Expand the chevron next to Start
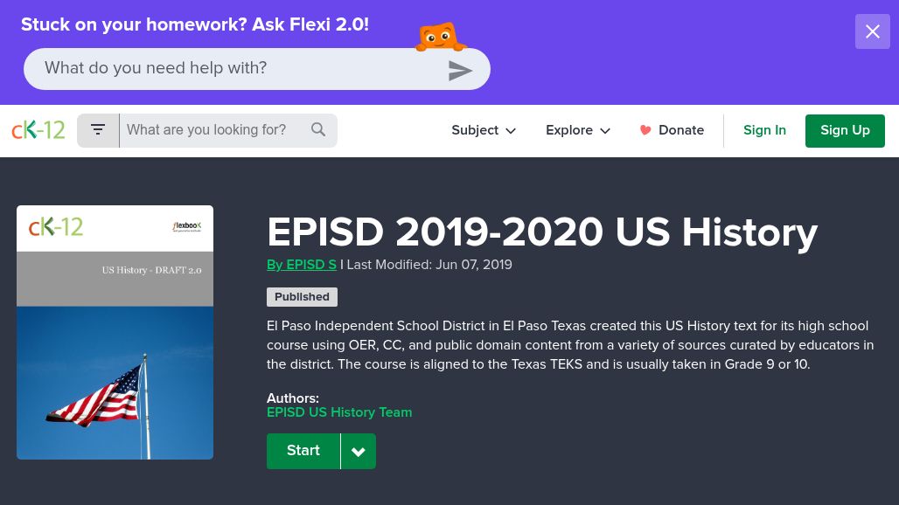The height and width of the screenshot is (505, 899). (359, 452)
